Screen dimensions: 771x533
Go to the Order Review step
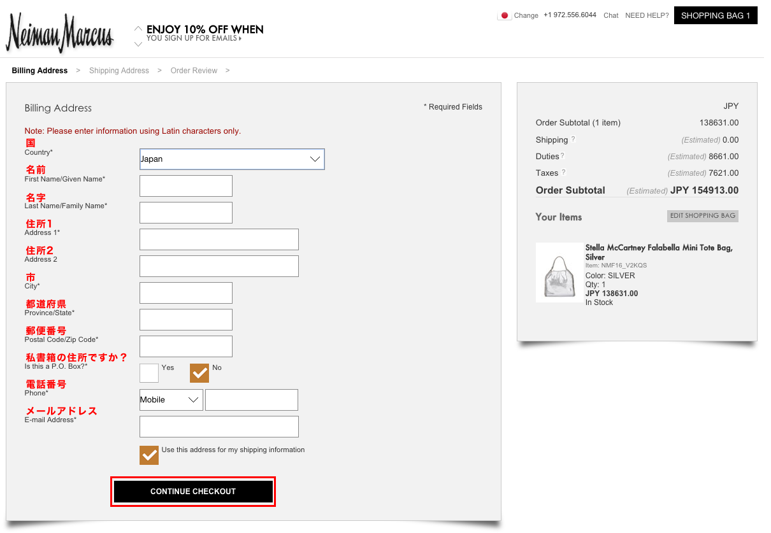point(194,71)
